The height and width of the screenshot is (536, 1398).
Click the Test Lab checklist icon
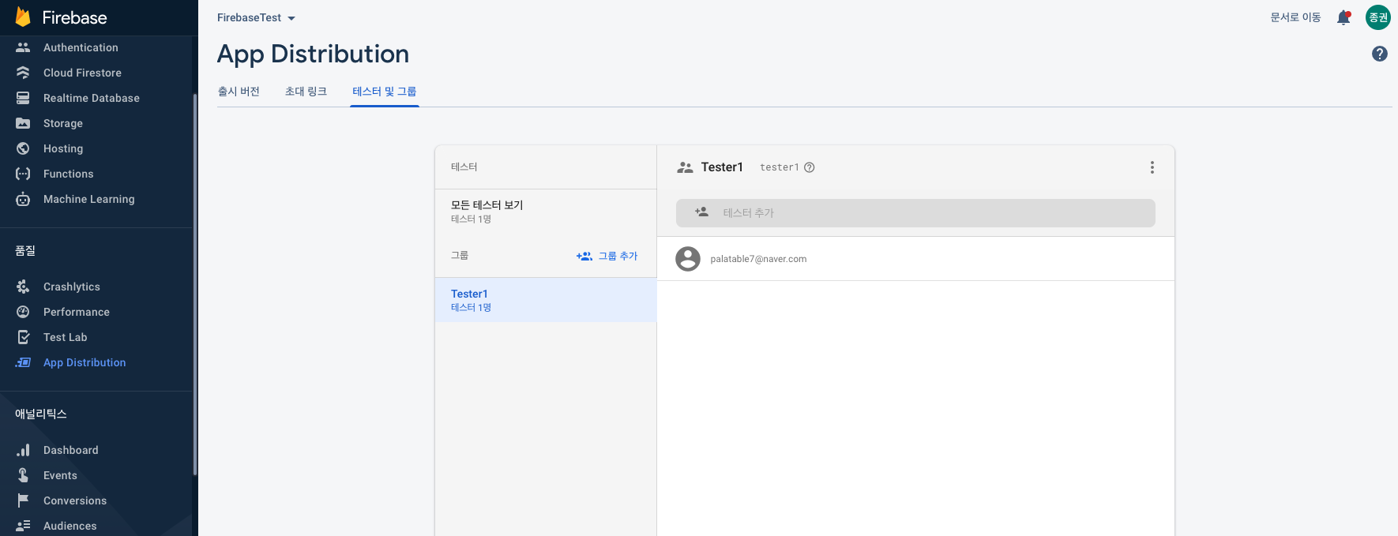[24, 337]
